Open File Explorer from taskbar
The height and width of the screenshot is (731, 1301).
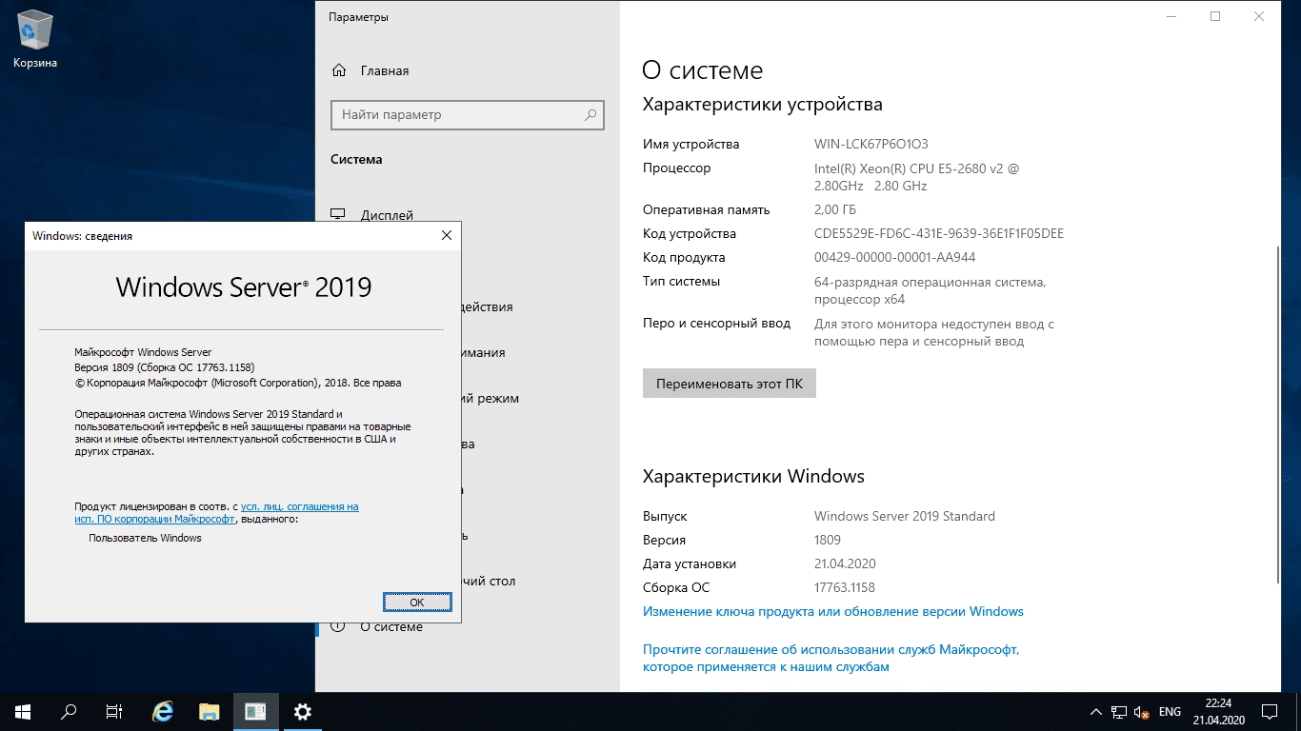click(210, 711)
